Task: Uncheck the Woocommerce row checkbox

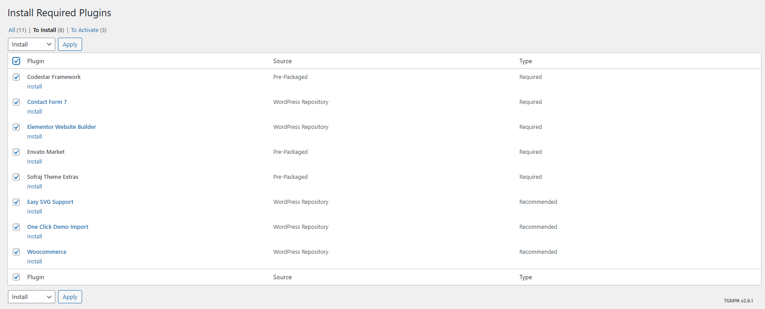Action: pyautogui.click(x=16, y=252)
